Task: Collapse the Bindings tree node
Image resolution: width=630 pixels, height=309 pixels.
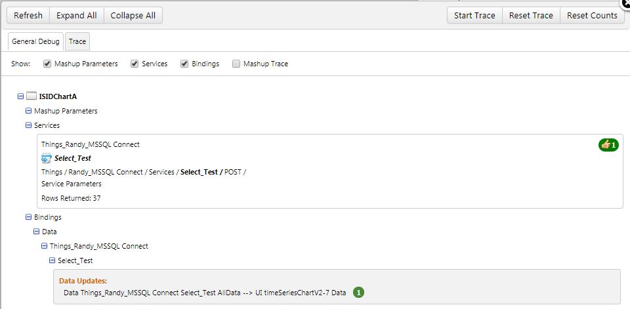Action: [28, 217]
